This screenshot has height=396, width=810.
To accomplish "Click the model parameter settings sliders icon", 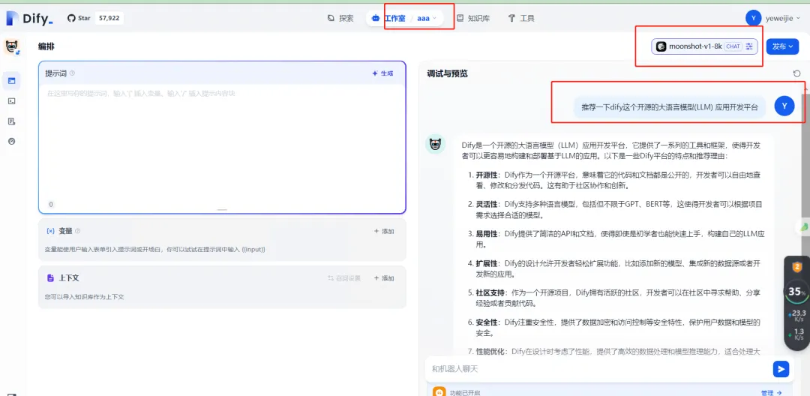I will 748,46.
